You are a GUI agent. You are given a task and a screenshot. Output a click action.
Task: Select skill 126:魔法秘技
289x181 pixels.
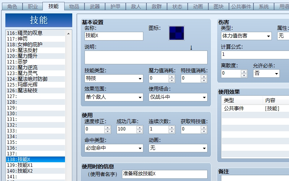[x=36, y=90]
